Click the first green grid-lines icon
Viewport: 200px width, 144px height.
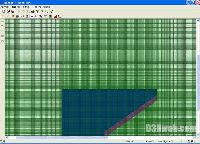click(46, 16)
